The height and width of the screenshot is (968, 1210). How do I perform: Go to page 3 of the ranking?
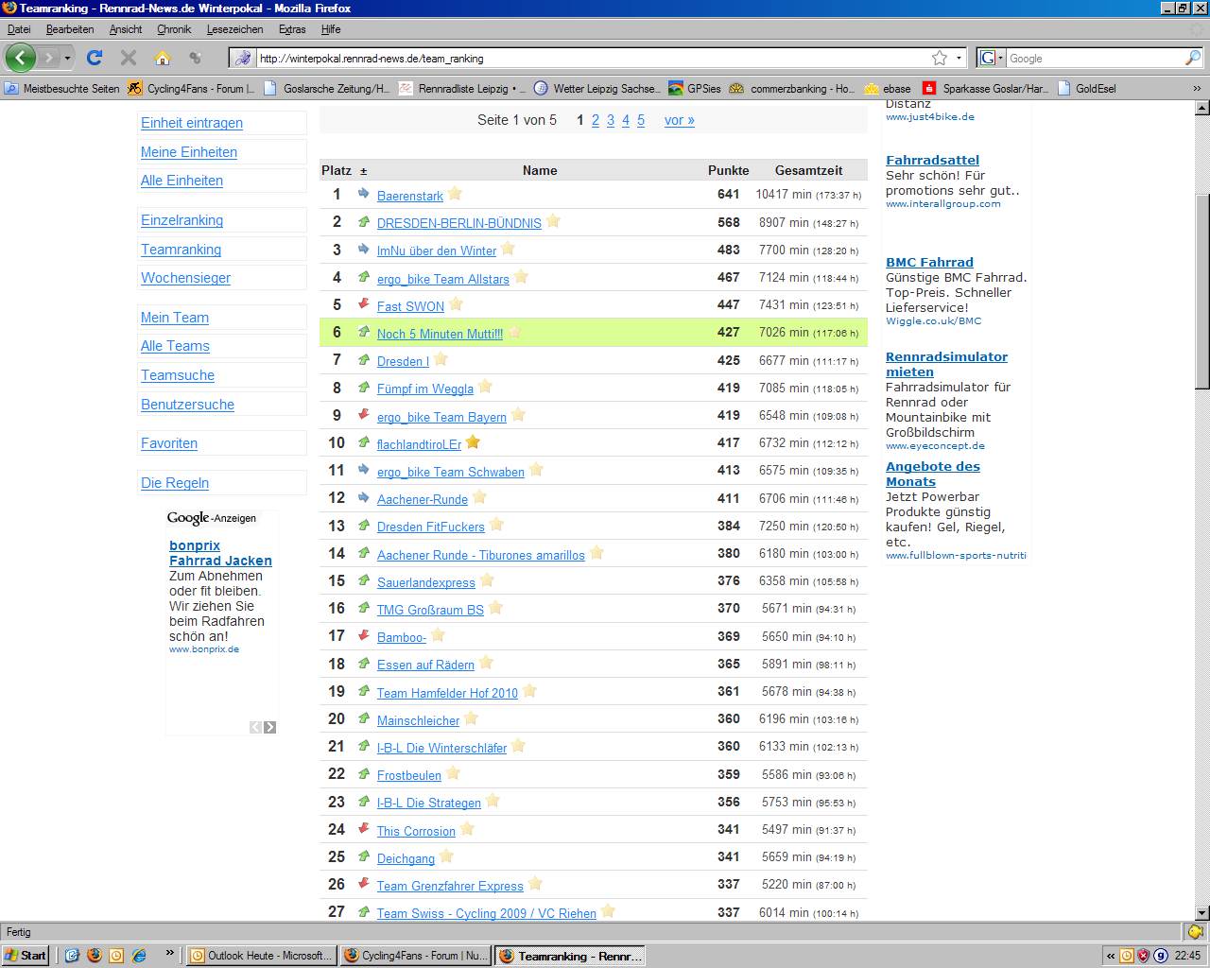click(x=611, y=120)
